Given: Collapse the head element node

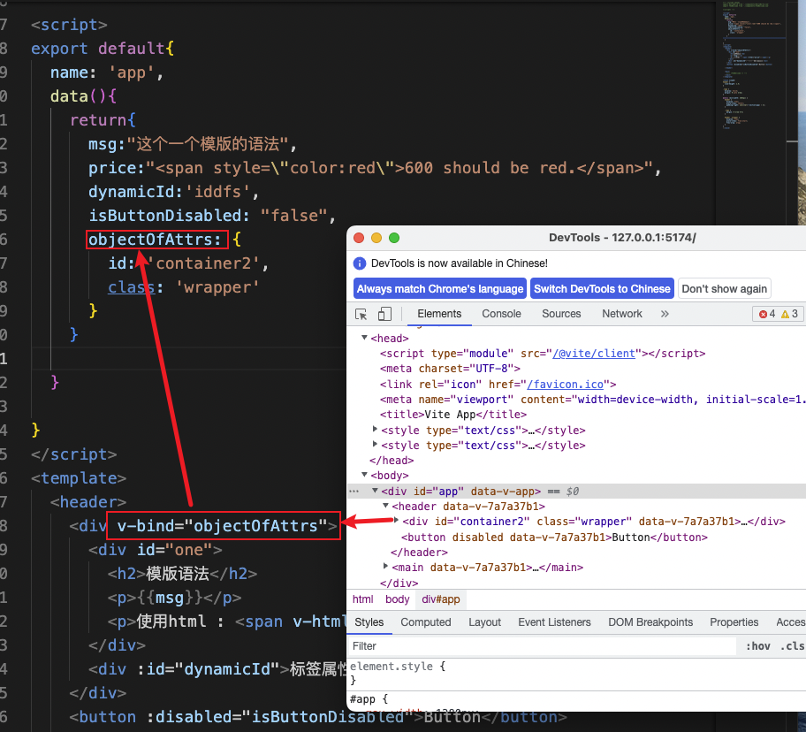Looking at the screenshot, I should (x=364, y=338).
